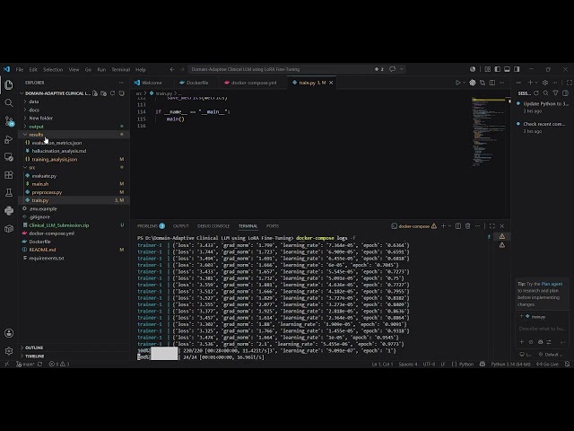Viewport: 574px width, 431px height.
Task: Click Python 3.14 interpreter in status bar
Action: pyautogui.click(x=511, y=364)
